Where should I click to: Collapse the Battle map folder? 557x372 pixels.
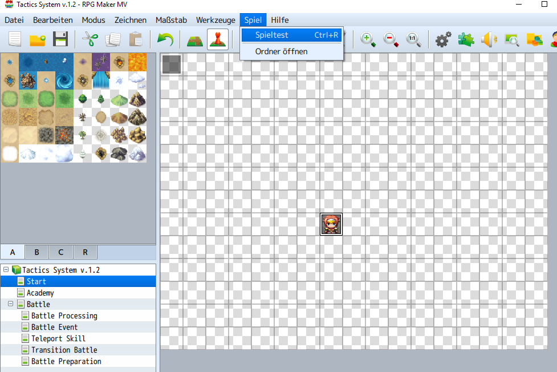click(x=11, y=304)
